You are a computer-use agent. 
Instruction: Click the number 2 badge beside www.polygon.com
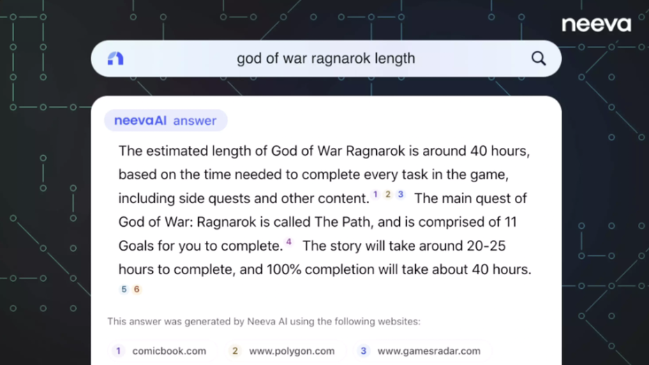click(x=235, y=351)
